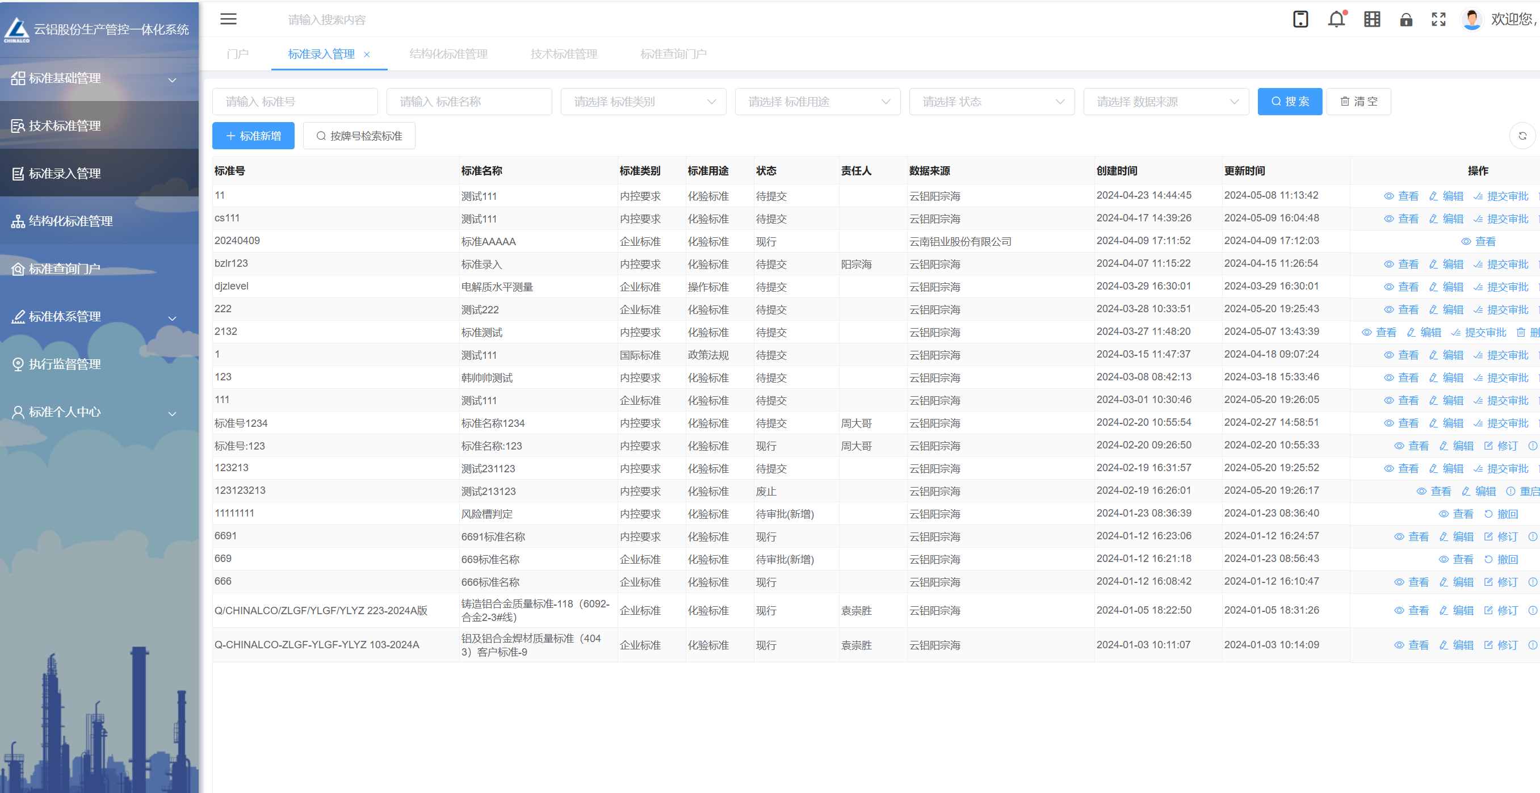Image resolution: width=1540 pixels, height=793 pixels.
Task: Open the 标准用途 dropdown filter
Action: (x=817, y=102)
